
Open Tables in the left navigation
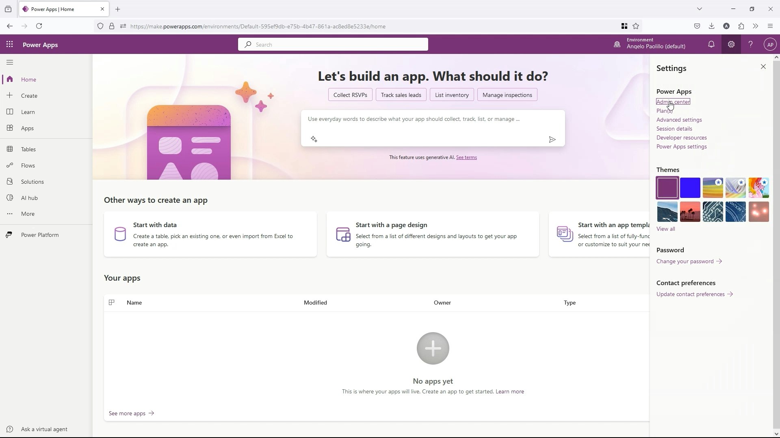[28, 149]
